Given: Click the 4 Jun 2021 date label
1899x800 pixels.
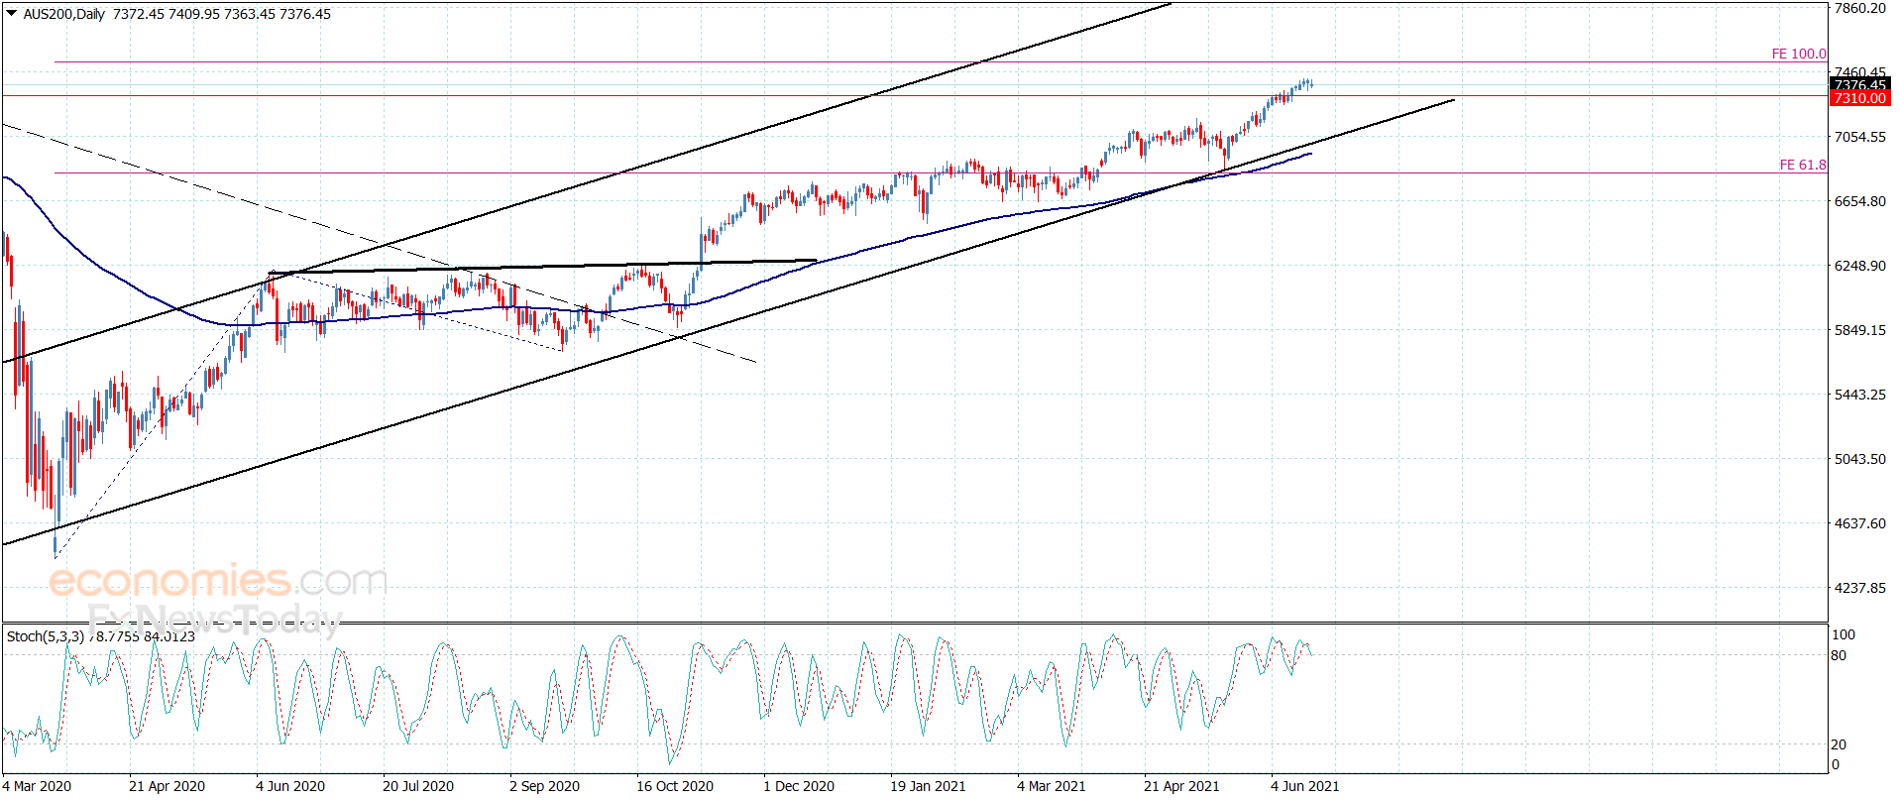Looking at the screenshot, I should click(x=1304, y=786).
